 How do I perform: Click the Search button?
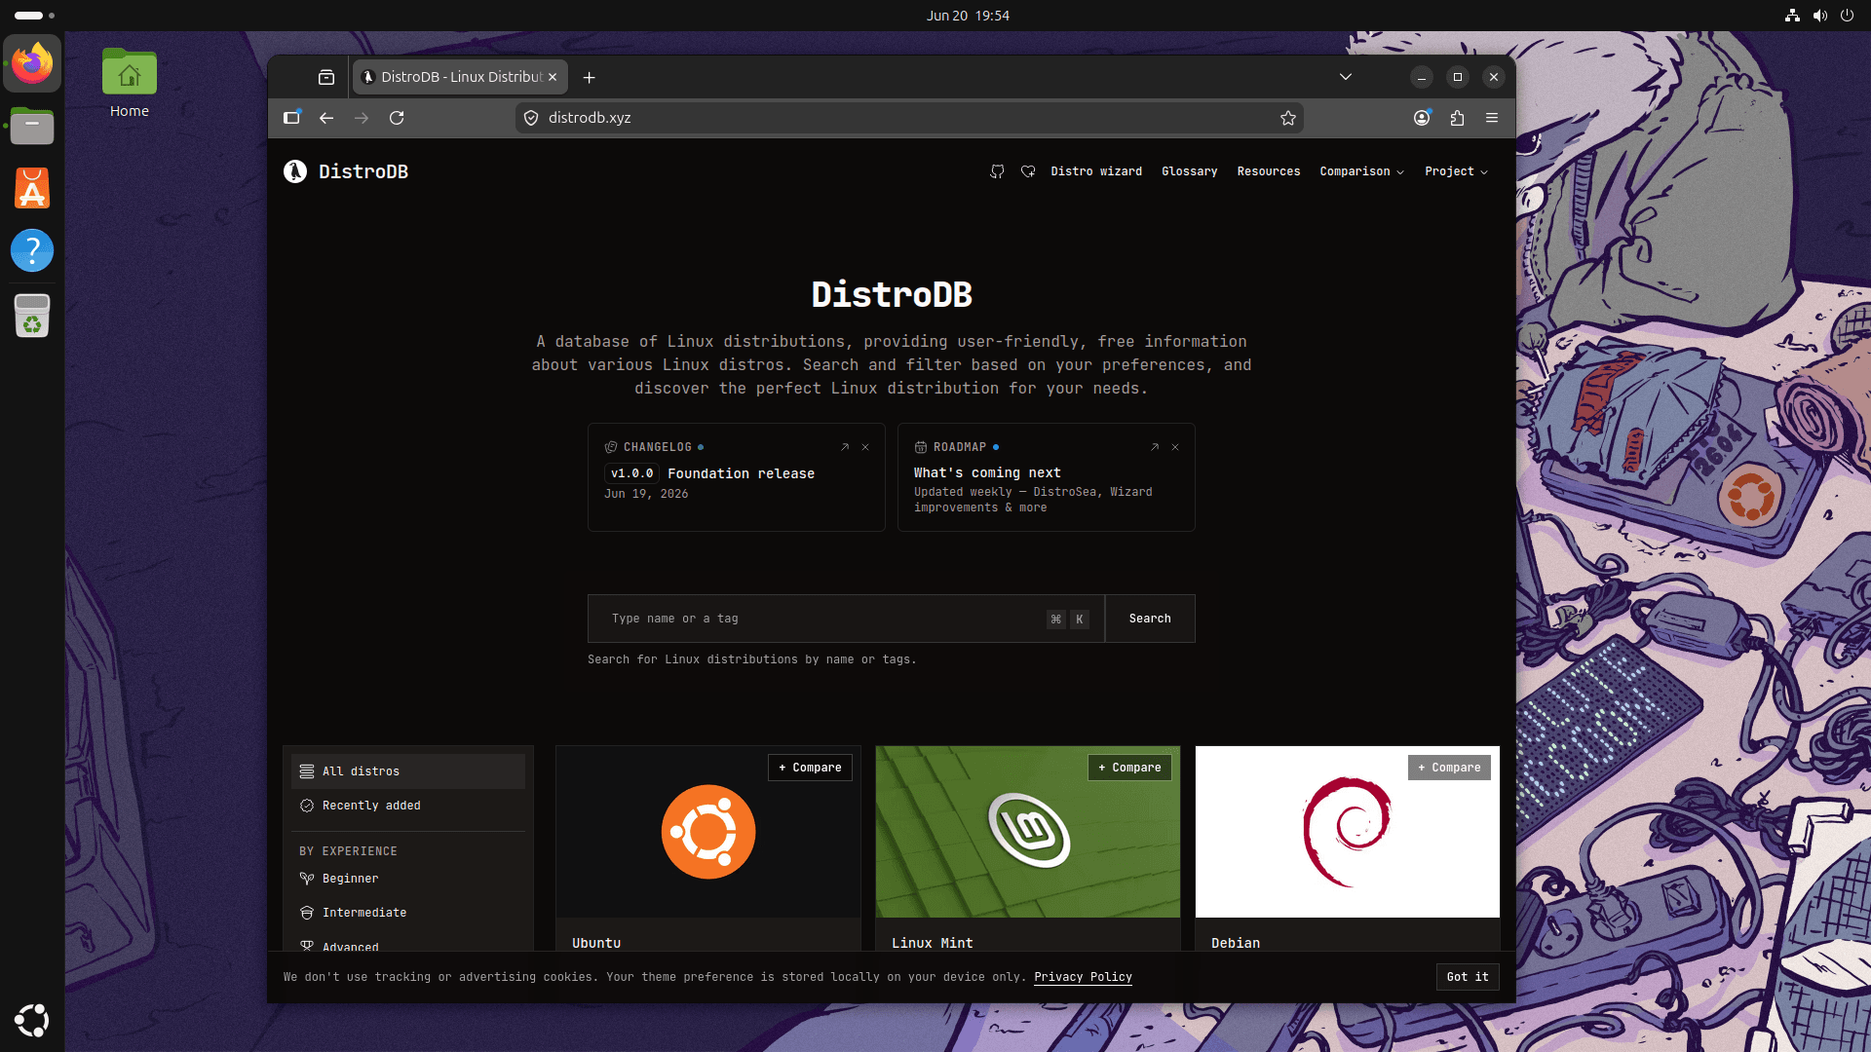click(x=1150, y=619)
